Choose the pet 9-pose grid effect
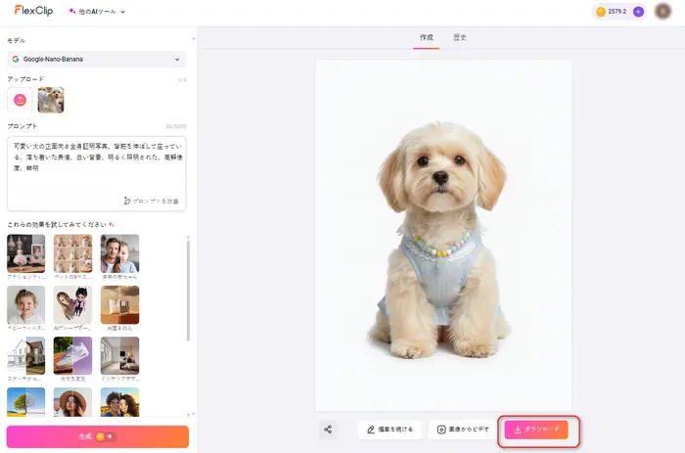Image resolution: width=685 pixels, height=453 pixels. tap(73, 253)
